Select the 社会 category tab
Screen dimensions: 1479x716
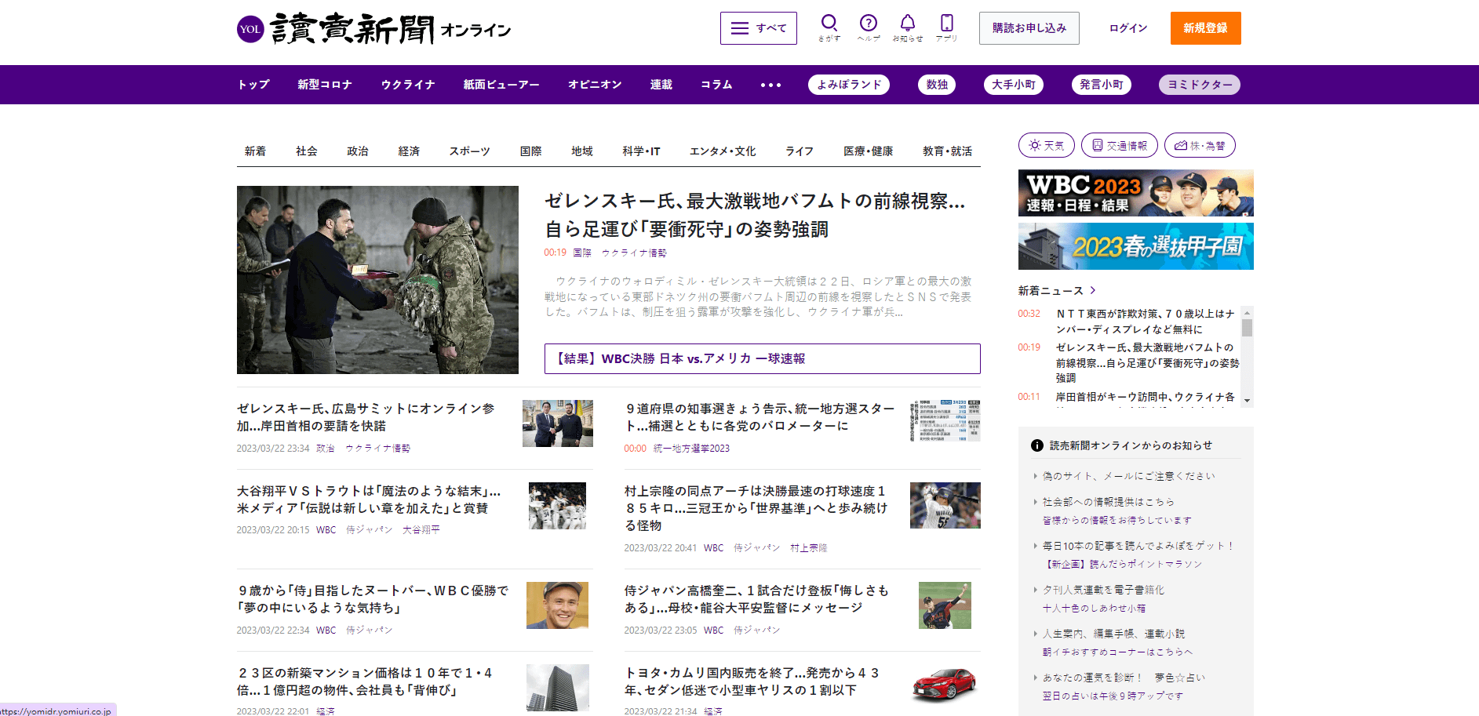307,151
